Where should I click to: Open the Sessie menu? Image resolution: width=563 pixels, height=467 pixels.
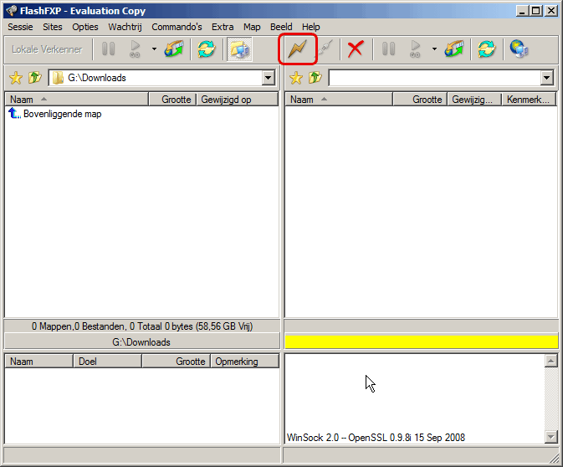pos(20,27)
